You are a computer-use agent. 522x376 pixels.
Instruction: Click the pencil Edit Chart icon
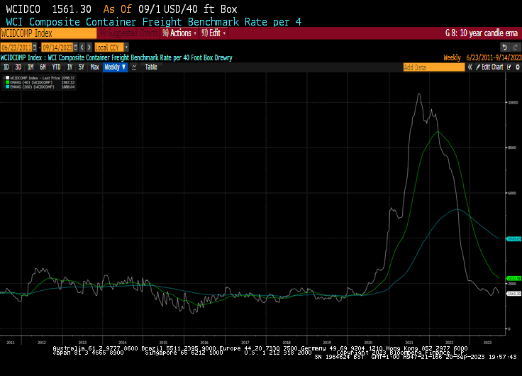(x=477, y=67)
